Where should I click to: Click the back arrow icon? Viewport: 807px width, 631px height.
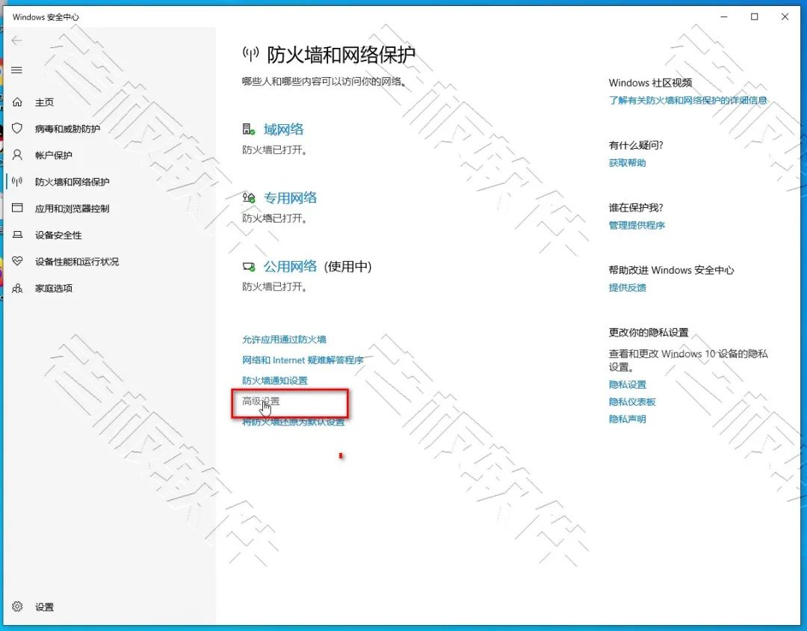[x=17, y=40]
